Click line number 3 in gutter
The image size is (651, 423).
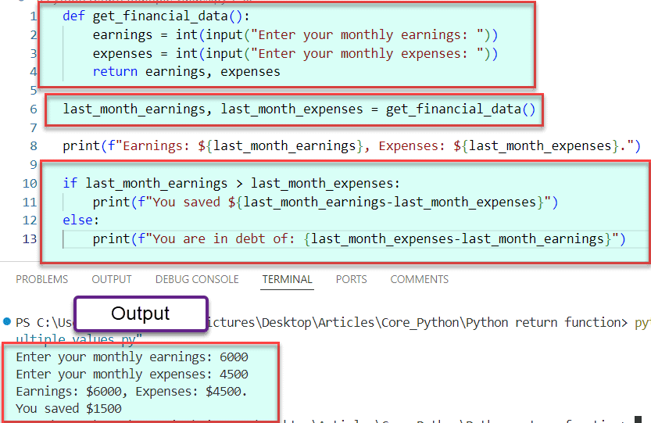coord(33,54)
